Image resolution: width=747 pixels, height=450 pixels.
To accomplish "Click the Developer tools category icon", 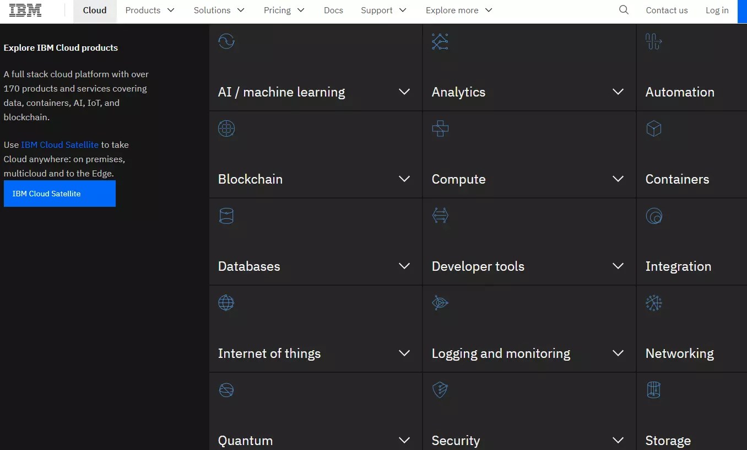I will (440, 216).
